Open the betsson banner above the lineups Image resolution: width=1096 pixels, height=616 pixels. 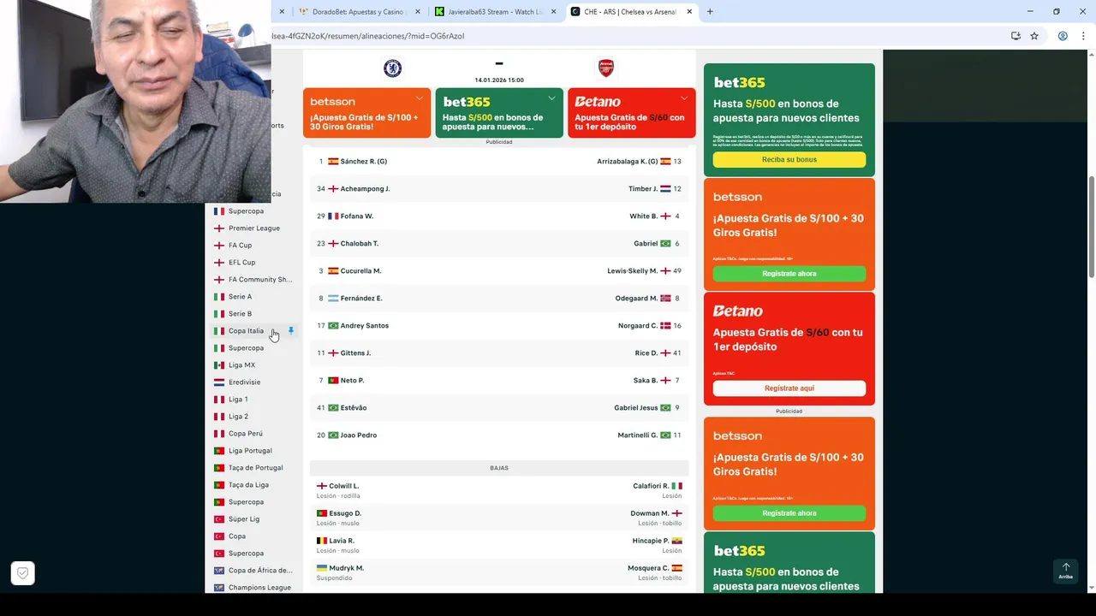366,112
